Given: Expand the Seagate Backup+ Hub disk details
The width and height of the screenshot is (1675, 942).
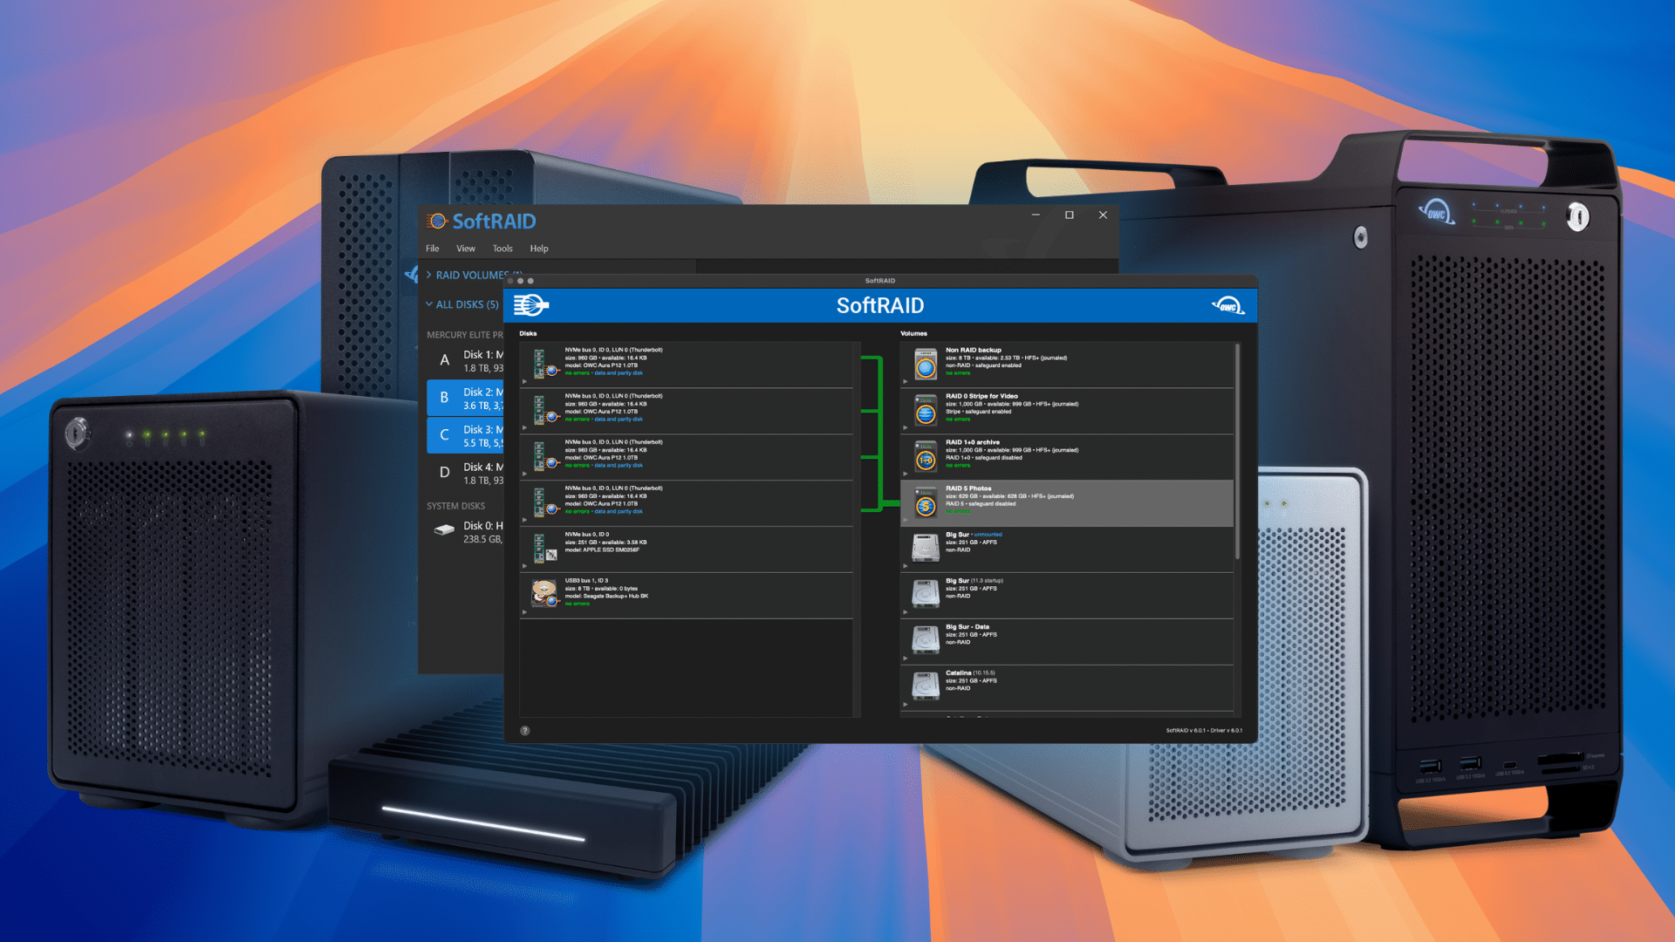Looking at the screenshot, I should click(524, 612).
